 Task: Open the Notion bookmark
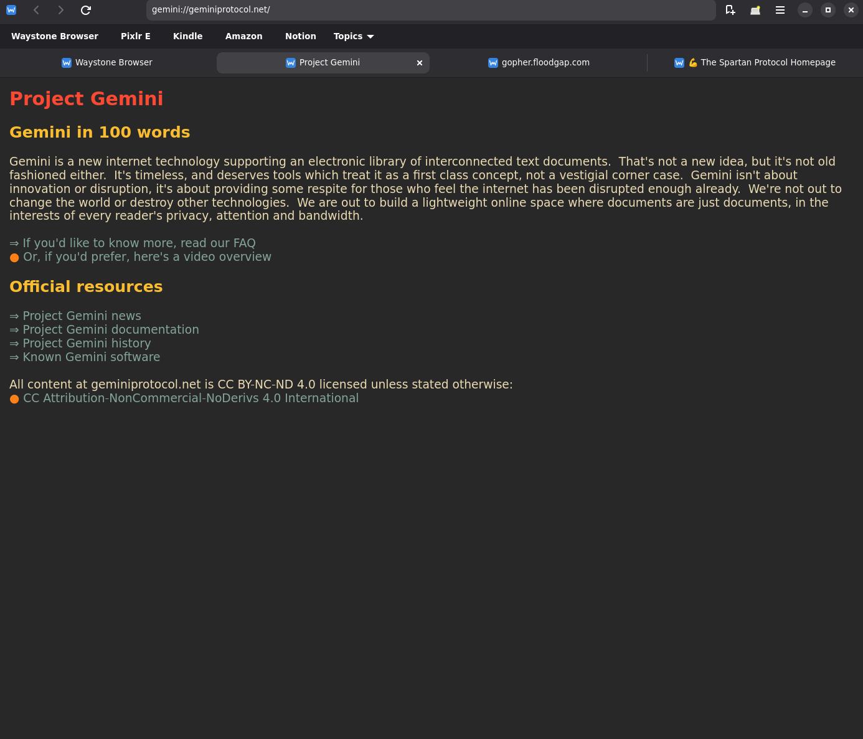301,36
